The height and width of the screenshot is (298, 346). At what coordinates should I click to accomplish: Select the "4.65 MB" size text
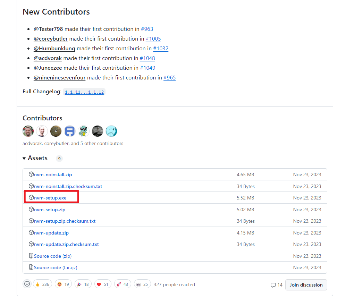(x=245, y=175)
